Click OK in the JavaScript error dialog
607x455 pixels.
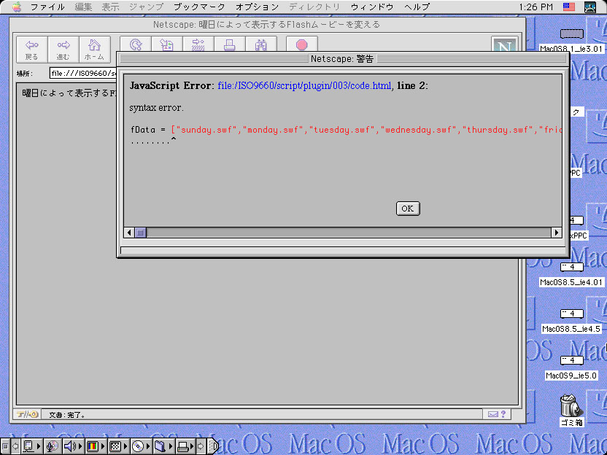coord(408,209)
